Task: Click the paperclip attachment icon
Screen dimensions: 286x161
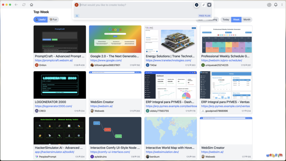Action: pos(203,5)
